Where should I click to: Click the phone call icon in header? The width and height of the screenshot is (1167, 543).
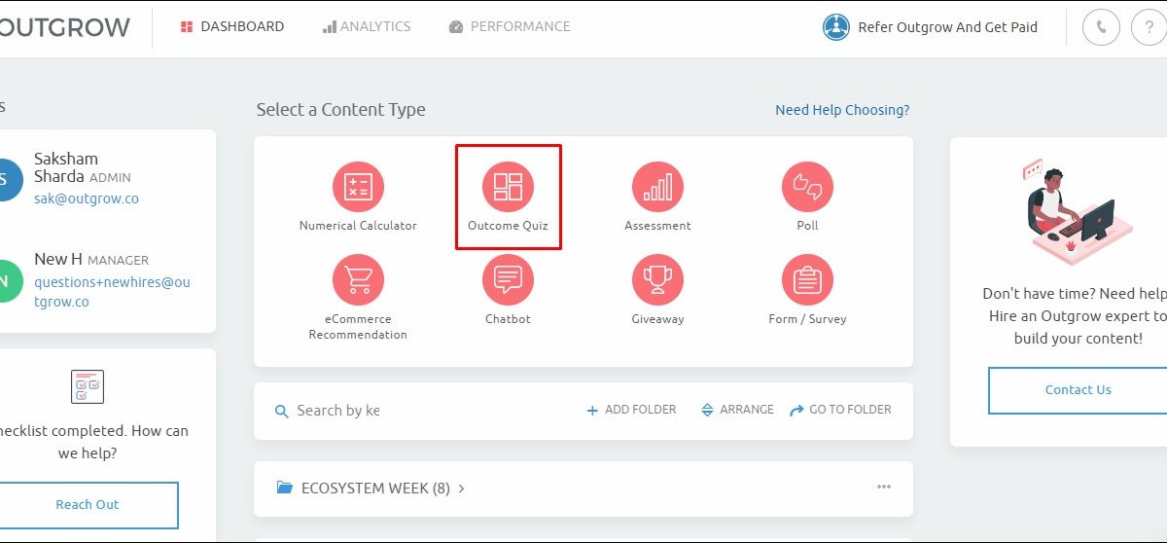[x=1101, y=27]
